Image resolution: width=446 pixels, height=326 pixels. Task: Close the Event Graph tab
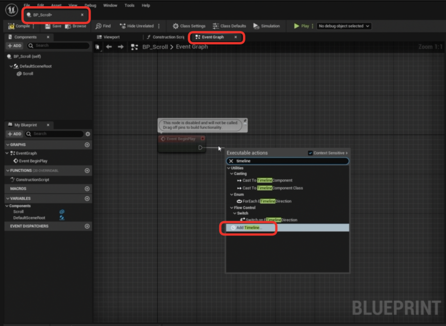(235, 37)
